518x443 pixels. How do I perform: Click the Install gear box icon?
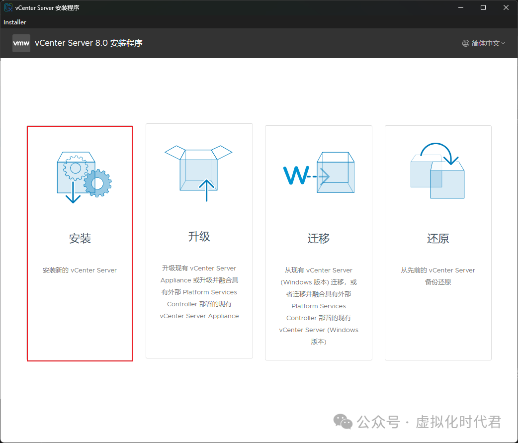(84, 177)
